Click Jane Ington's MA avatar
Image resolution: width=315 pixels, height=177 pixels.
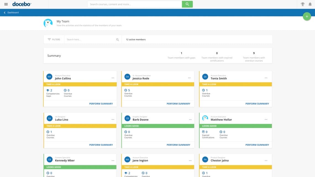(x=127, y=160)
